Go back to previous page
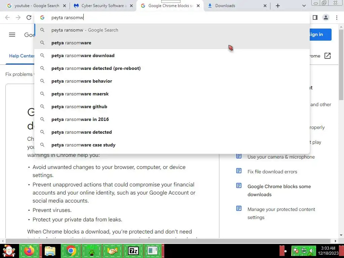Viewport: 344px width, 258px height. [7, 17]
